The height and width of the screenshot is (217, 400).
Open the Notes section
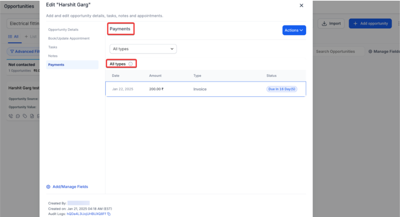click(x=53, y=56)
